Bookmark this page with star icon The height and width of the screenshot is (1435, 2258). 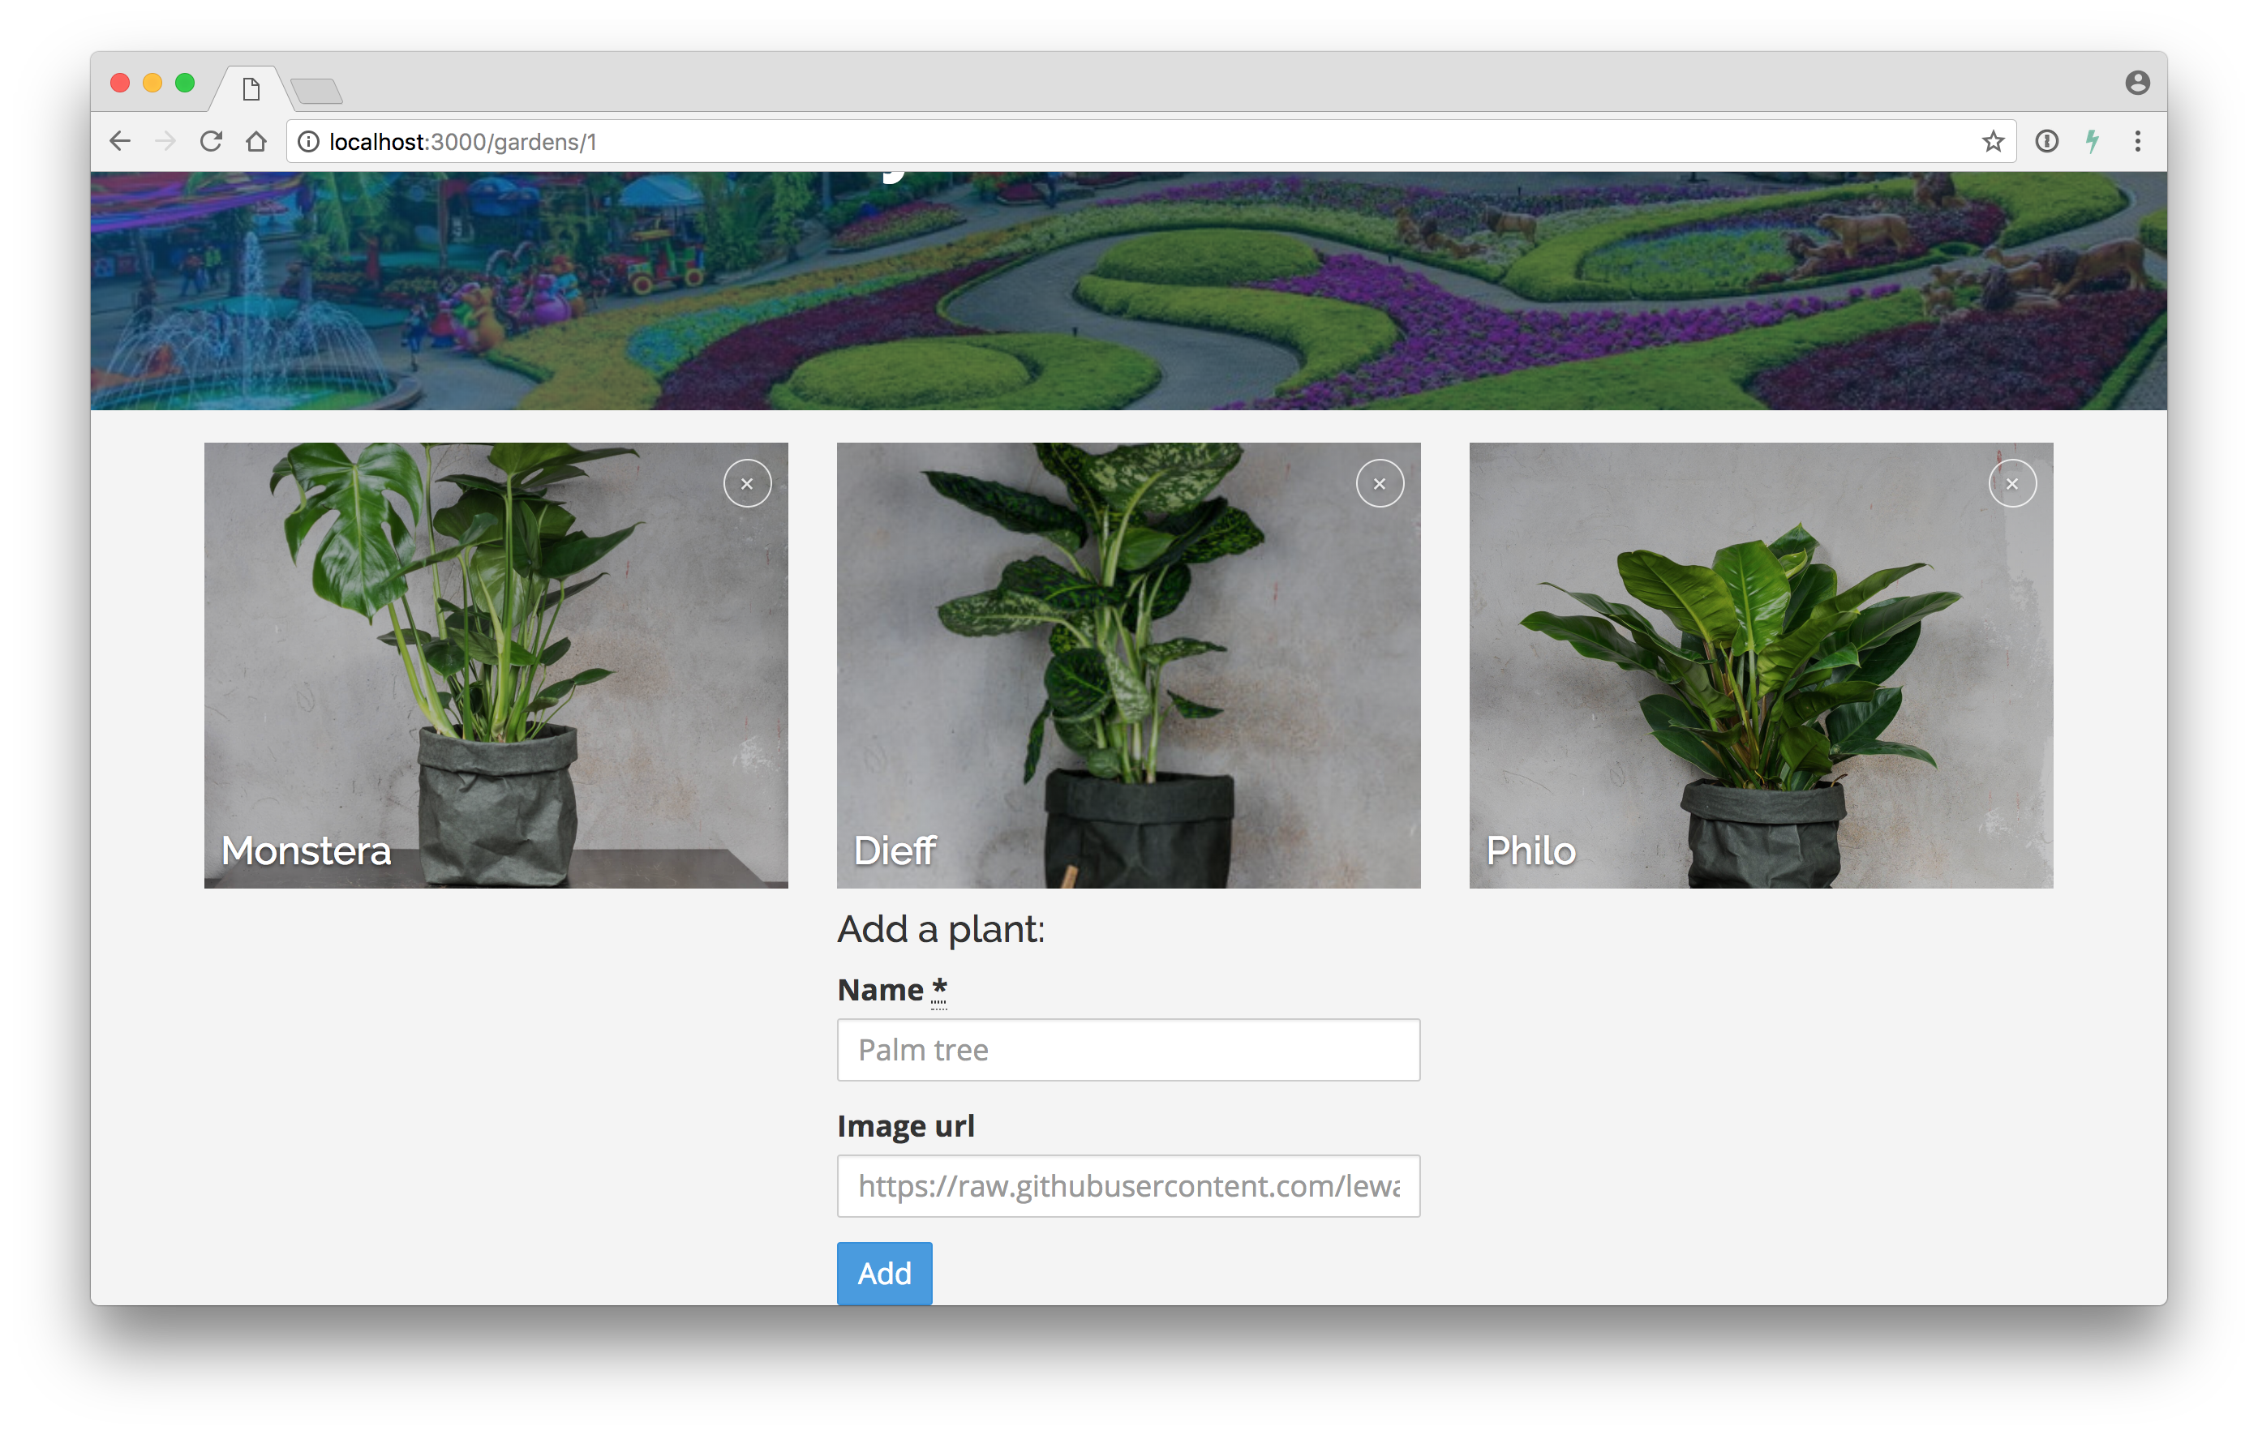(1992, 142)
